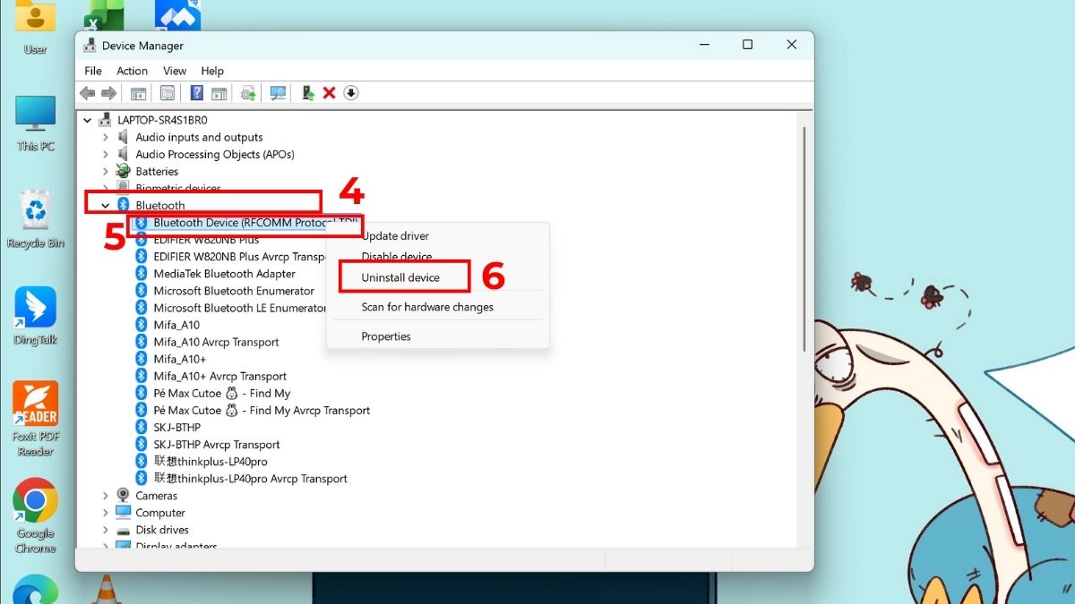Image resolution: width=1075 pixels, height=604 pixels.
Task: Click the Bluetooth icon beside Microsoft Bluetooth Enumerator
Action: pos(141,291)
